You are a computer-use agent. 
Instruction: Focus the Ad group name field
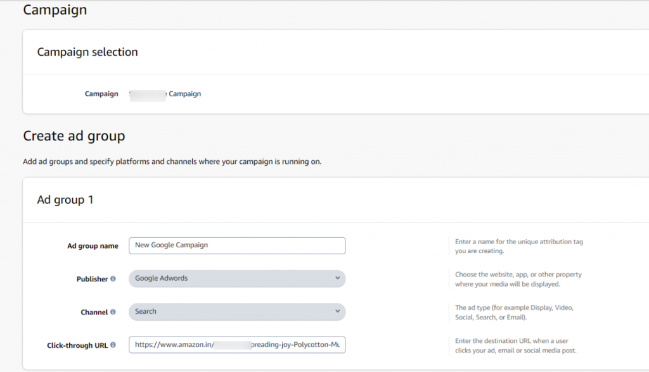237,245
